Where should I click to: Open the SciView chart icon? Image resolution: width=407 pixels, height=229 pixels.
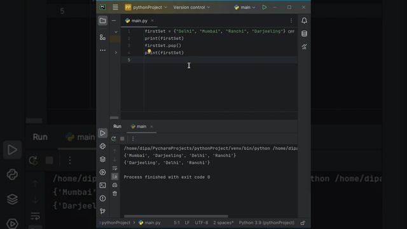coord(304,46)
